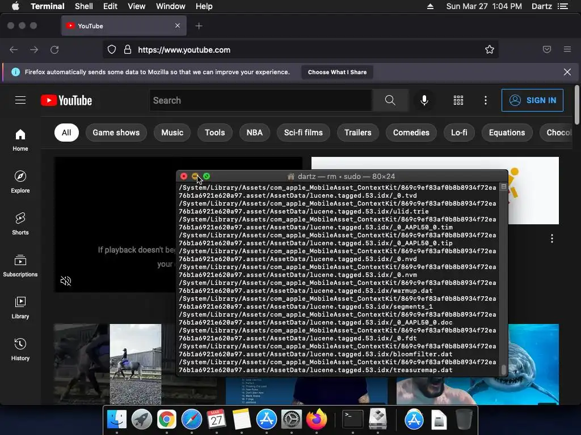Open the YouTube hamburger guide menu

pos(20,100)
